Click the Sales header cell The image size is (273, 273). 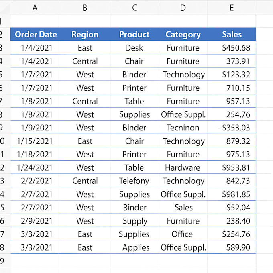232,35
